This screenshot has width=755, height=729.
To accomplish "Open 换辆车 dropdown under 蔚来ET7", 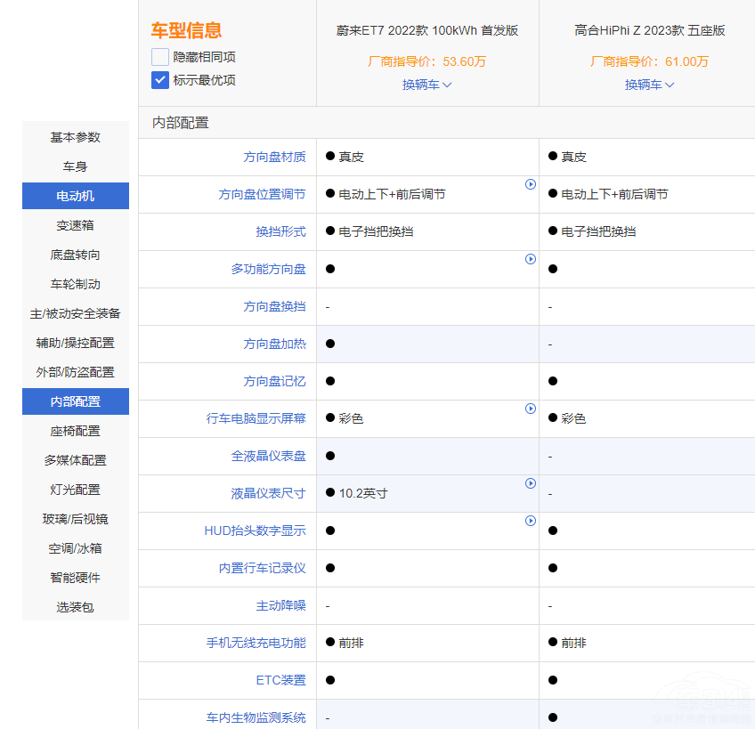I will pyautogui.click(x=427, y=85).
